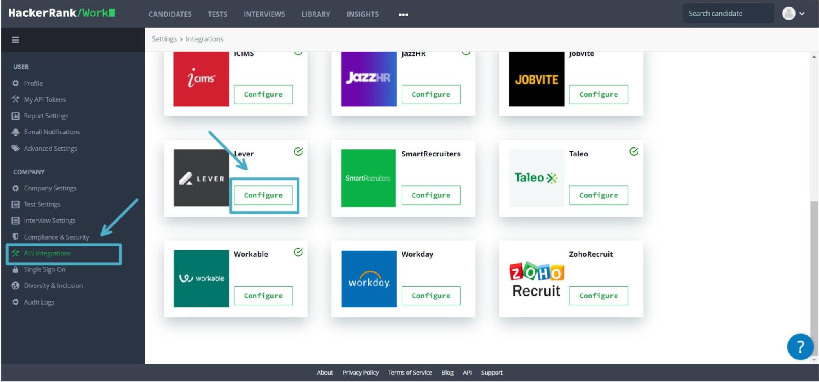The image size is (819, 382).
Task: Click the connected status badge on Taleo
Action: point(634,151)
